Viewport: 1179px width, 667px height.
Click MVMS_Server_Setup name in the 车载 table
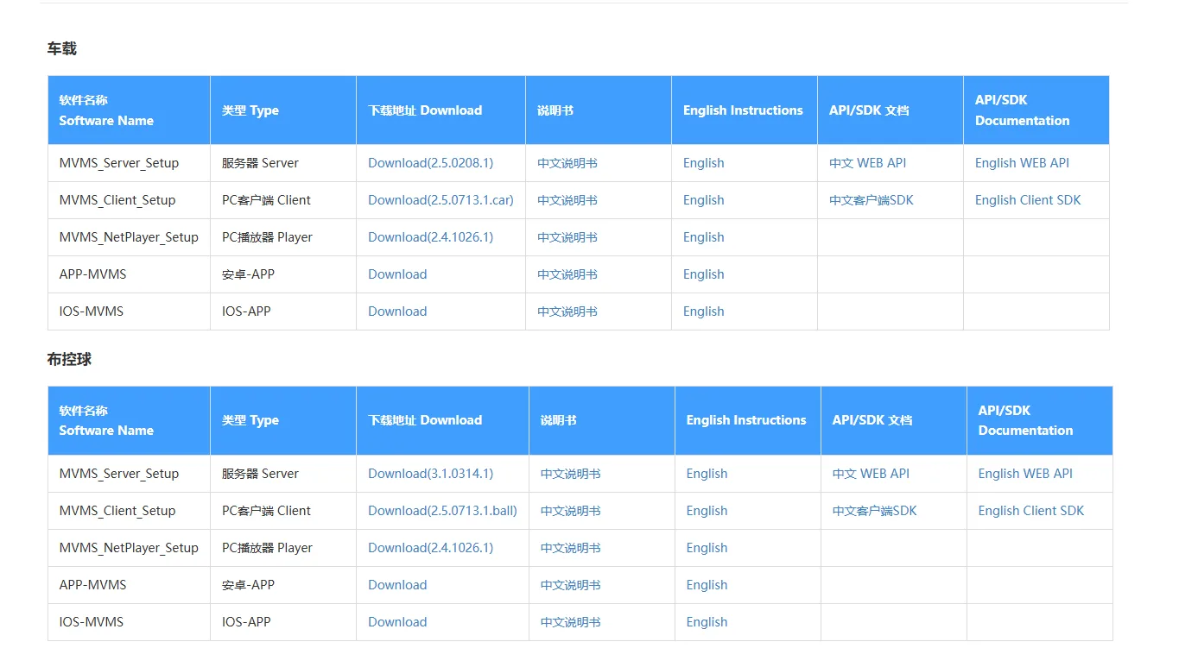point(119,163)
